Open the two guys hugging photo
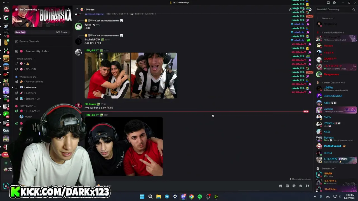 coord(107,76)
